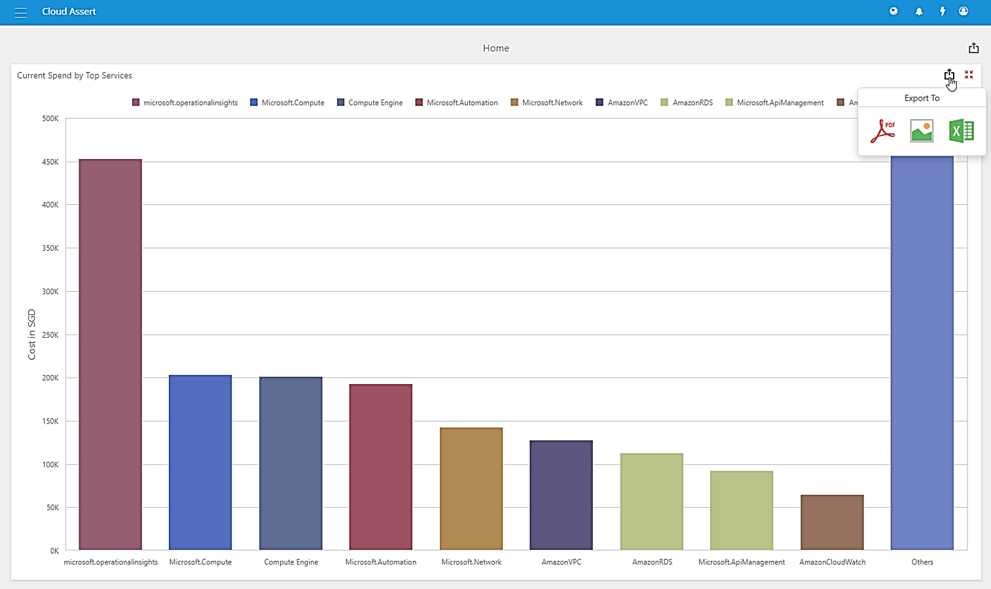
Task: Click the AmazonCloudWatch bar
Action: pyautogui.click(x=832, y=522)
